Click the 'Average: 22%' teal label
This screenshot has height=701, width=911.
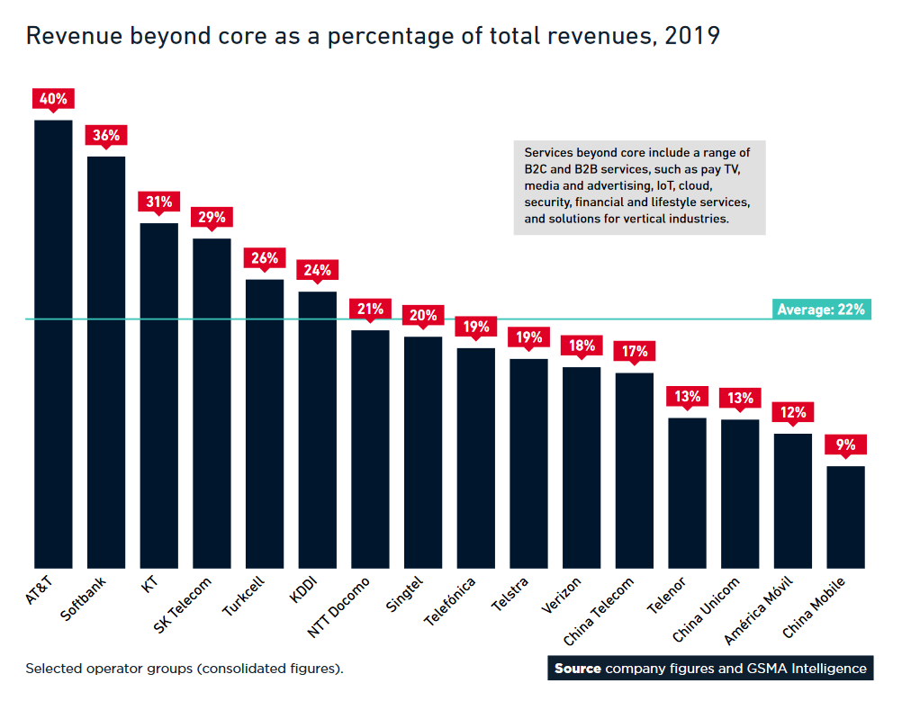[822, 310]
